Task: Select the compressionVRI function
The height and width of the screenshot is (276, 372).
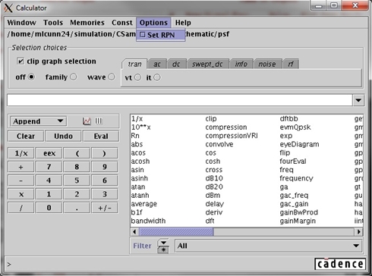Action: click(x=232, y=136)
